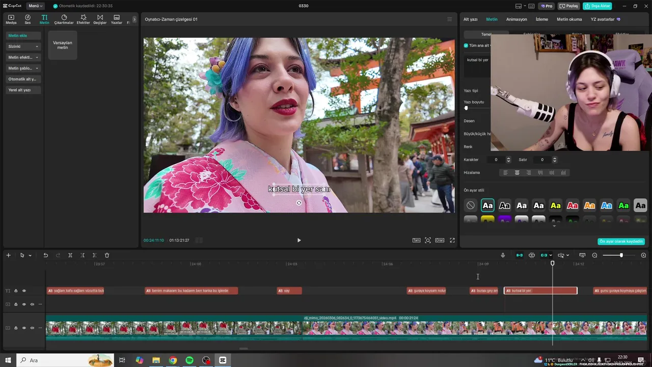This screenshot has width=652, height=367.
Task: Open the Yazılar panel
Action: (117, 19)
